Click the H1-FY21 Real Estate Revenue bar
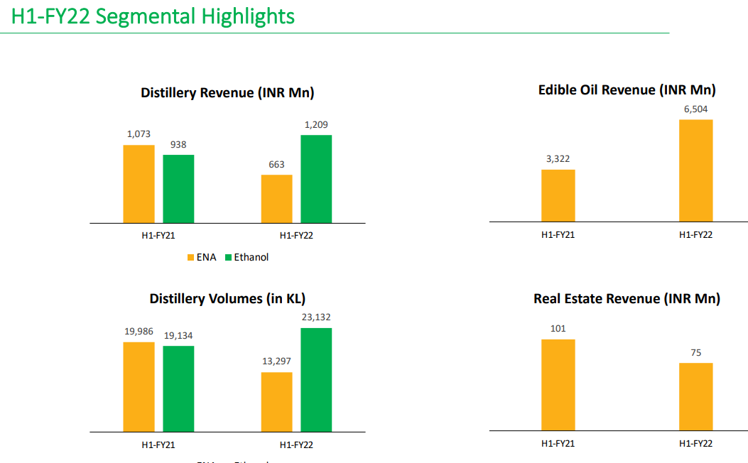The height and width of the screenshot is (463, 748). (x=558, y=384)
